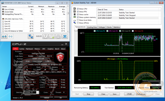165x101 pixels.
Task: Click HWiNFO sensor list scroll down arrow
Action: pos(68,31)
